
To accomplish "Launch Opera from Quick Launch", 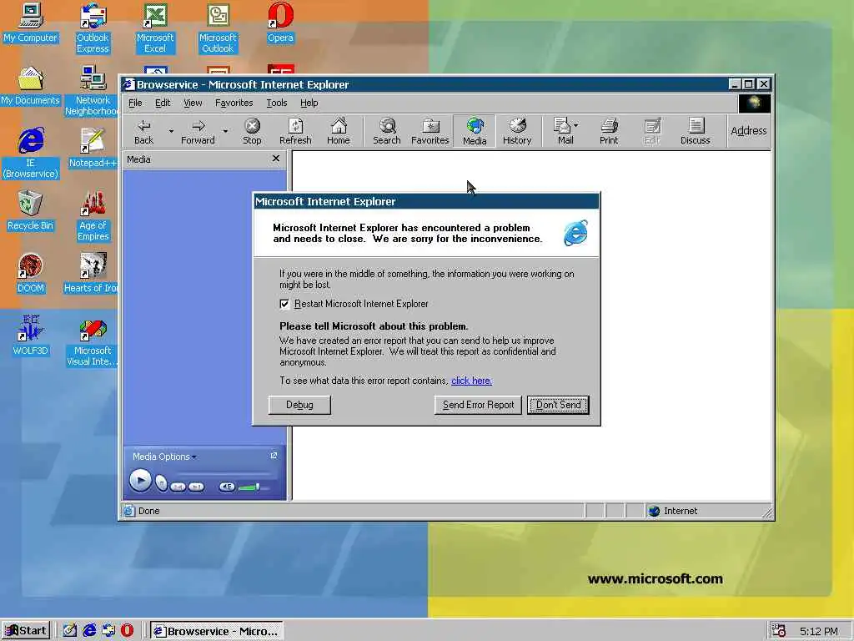I will [127, 631].
